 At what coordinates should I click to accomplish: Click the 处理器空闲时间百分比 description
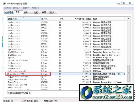click(x=103, y=60)
